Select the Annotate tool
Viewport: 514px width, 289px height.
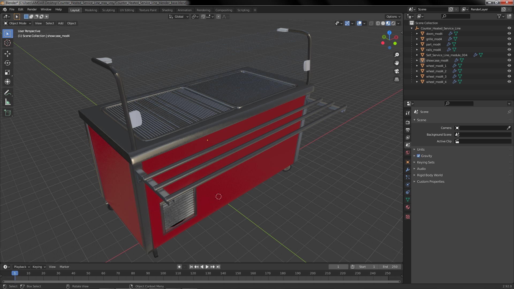click(x=7, y=93)
